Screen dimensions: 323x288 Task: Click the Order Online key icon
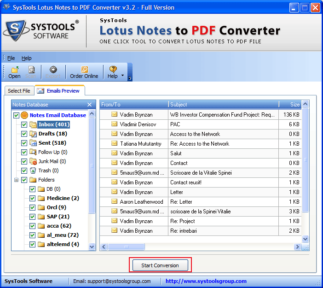[x=84, y=70]
